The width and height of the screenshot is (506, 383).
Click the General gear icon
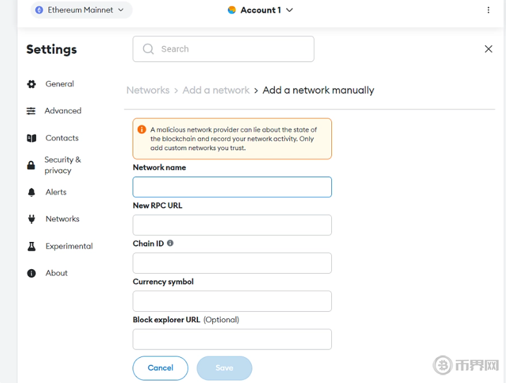pyautogui.click(x=31, y=84)
